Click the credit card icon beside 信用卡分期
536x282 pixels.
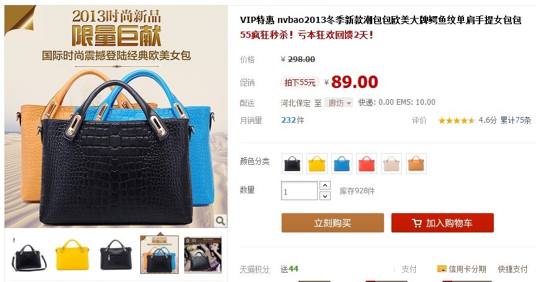pos(442,269)
